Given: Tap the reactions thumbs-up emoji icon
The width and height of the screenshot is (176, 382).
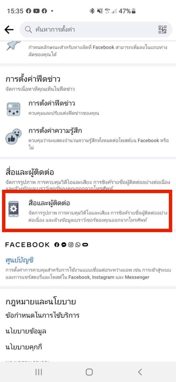Looking at the screenshot, I should [x=13, y=136].
